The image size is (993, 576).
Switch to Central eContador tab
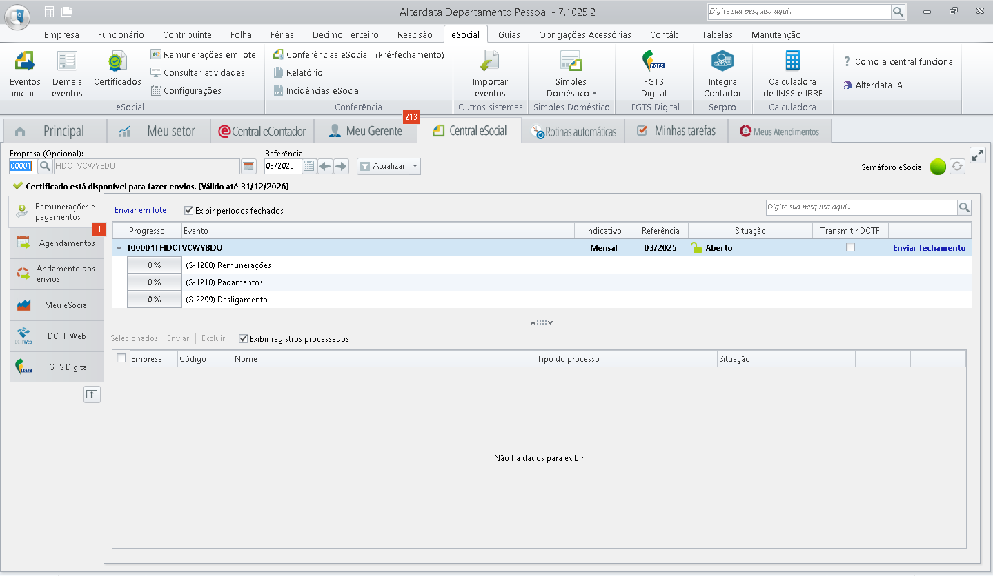click(262, 131)
